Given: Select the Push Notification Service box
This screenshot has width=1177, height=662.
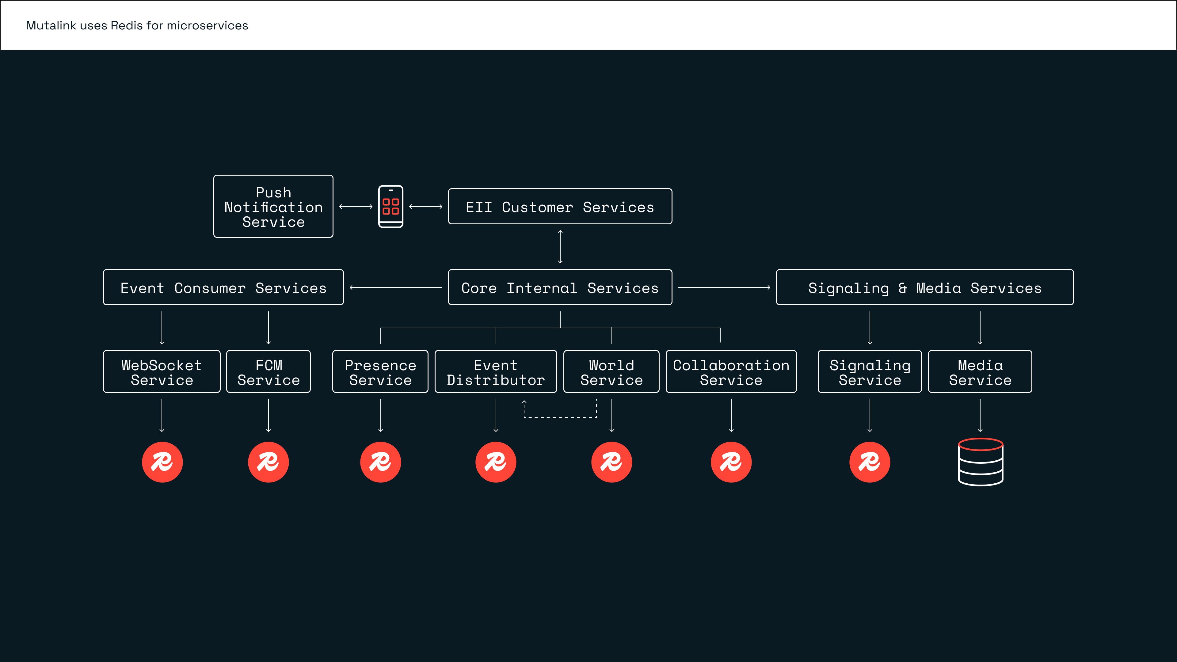Looking at the screenshot, I should [x=273, y=207].
